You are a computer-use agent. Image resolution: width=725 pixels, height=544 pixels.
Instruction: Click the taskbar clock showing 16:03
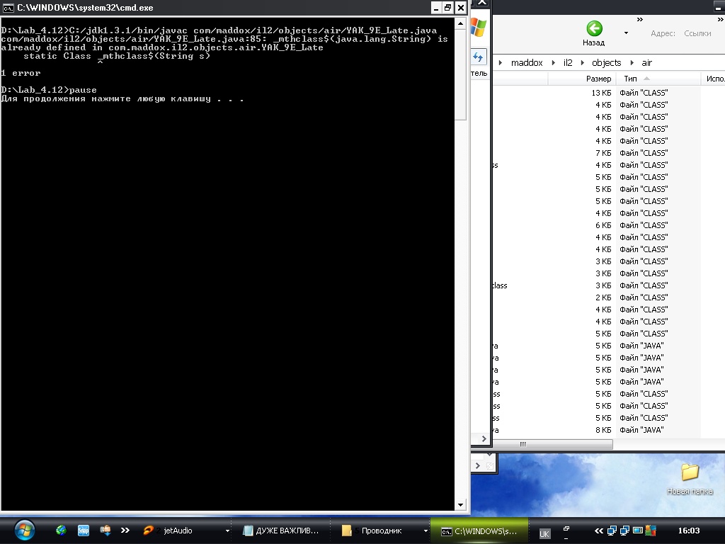point(688,531)
